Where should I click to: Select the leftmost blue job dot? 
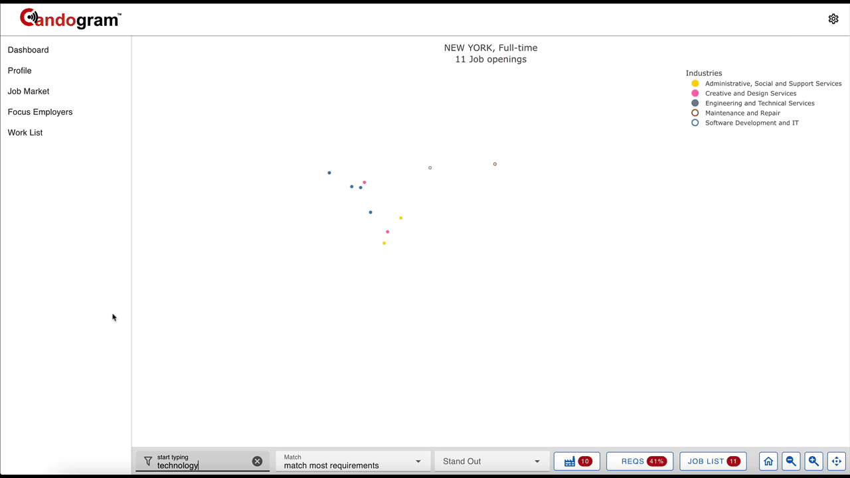tap(329, 173)
